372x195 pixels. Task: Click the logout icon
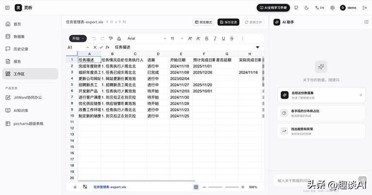(365, 8)
